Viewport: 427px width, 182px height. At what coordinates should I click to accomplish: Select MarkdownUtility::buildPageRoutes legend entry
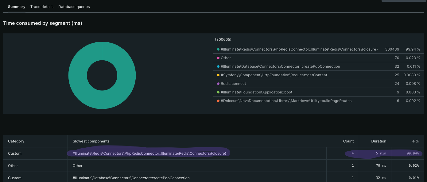(x=286, y=101)
